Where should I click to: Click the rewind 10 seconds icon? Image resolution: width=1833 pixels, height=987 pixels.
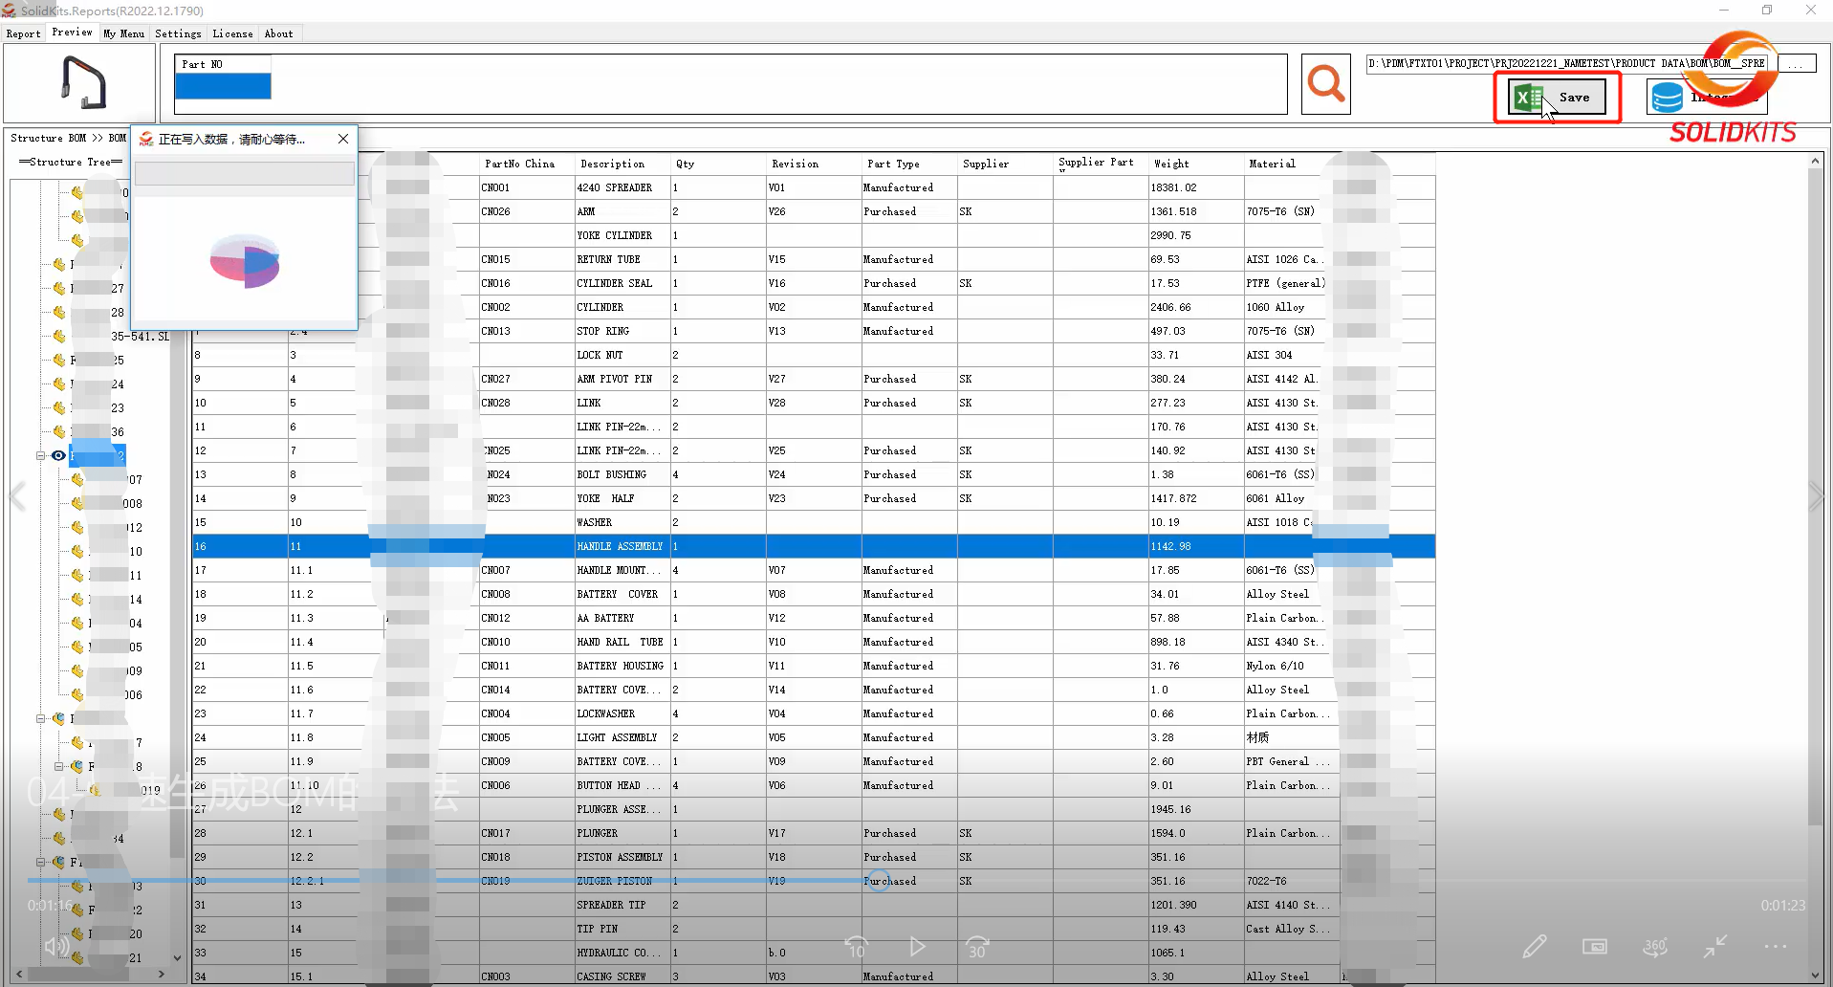[x=858, y=947]
